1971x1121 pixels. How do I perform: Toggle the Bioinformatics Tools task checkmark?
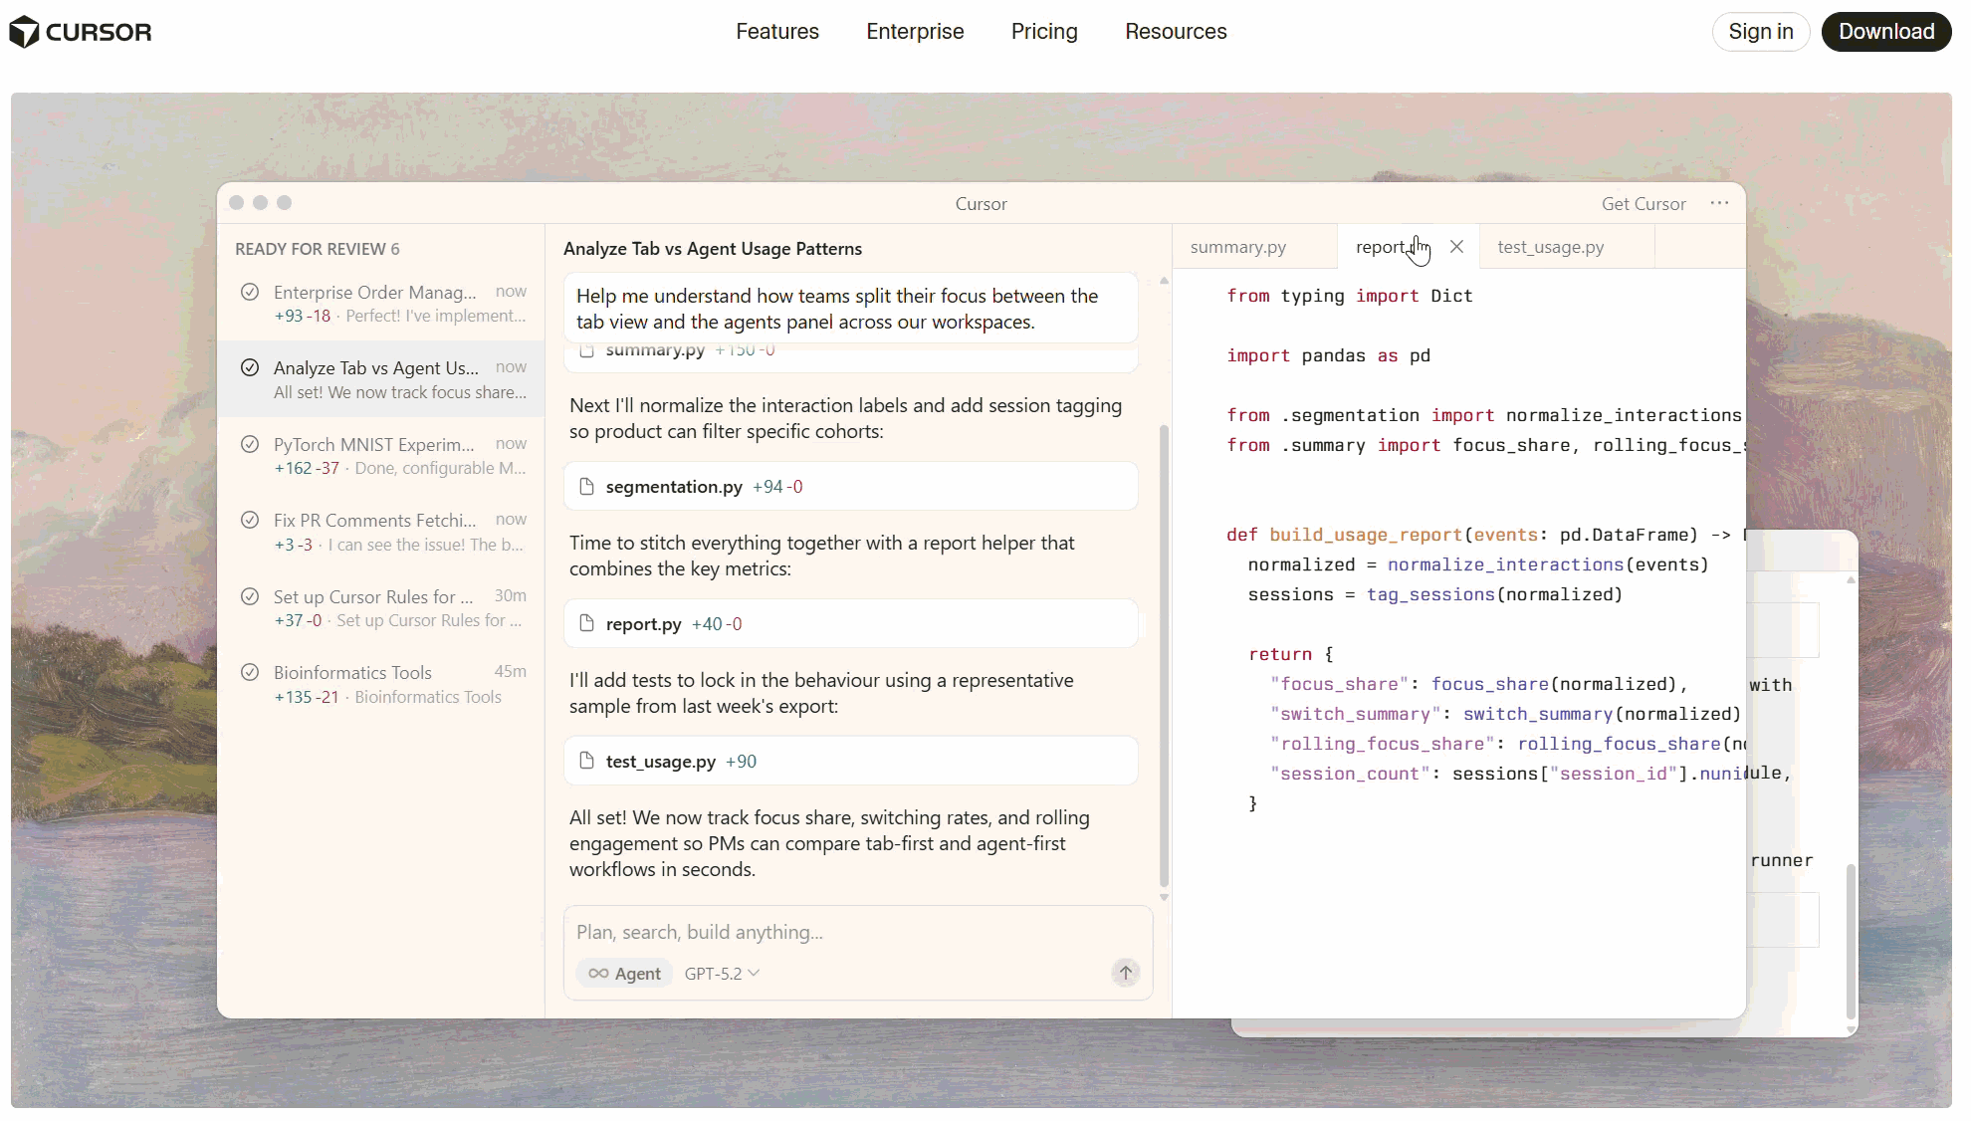point(250,672)
